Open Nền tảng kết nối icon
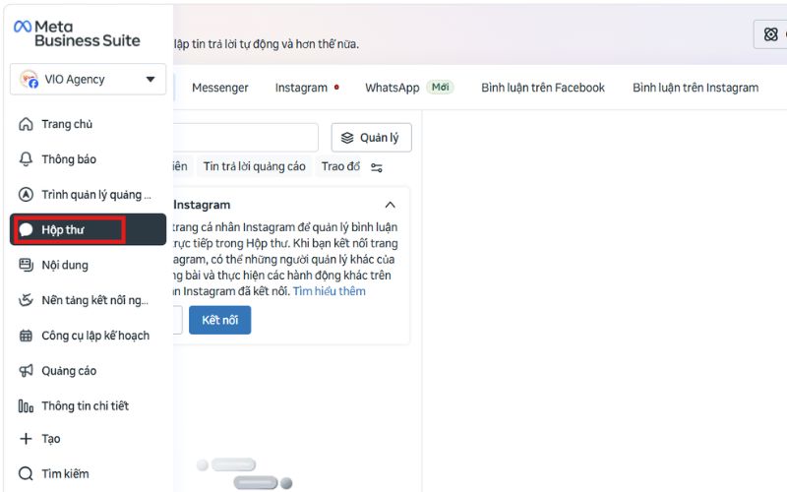Screen dimensions: 787x492 (x=26, y=300)
